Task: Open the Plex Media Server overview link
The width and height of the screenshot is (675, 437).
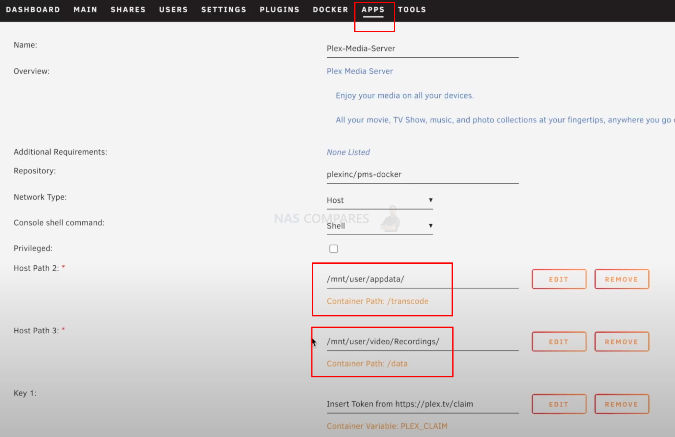Action: 360,71
